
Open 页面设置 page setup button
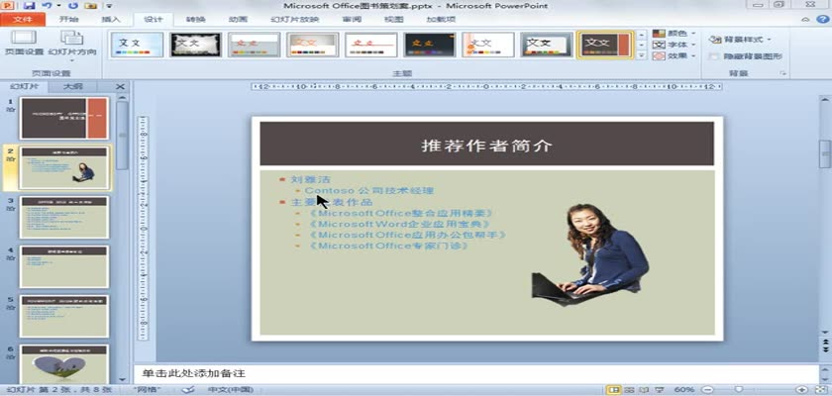pos(24,44)
